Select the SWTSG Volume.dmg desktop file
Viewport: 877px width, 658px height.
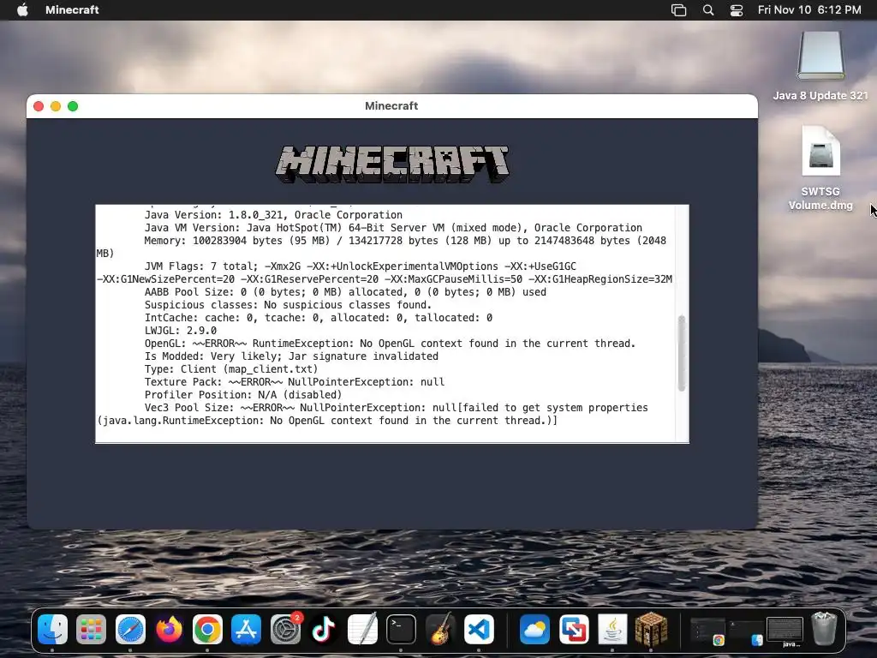pos(820,168)
